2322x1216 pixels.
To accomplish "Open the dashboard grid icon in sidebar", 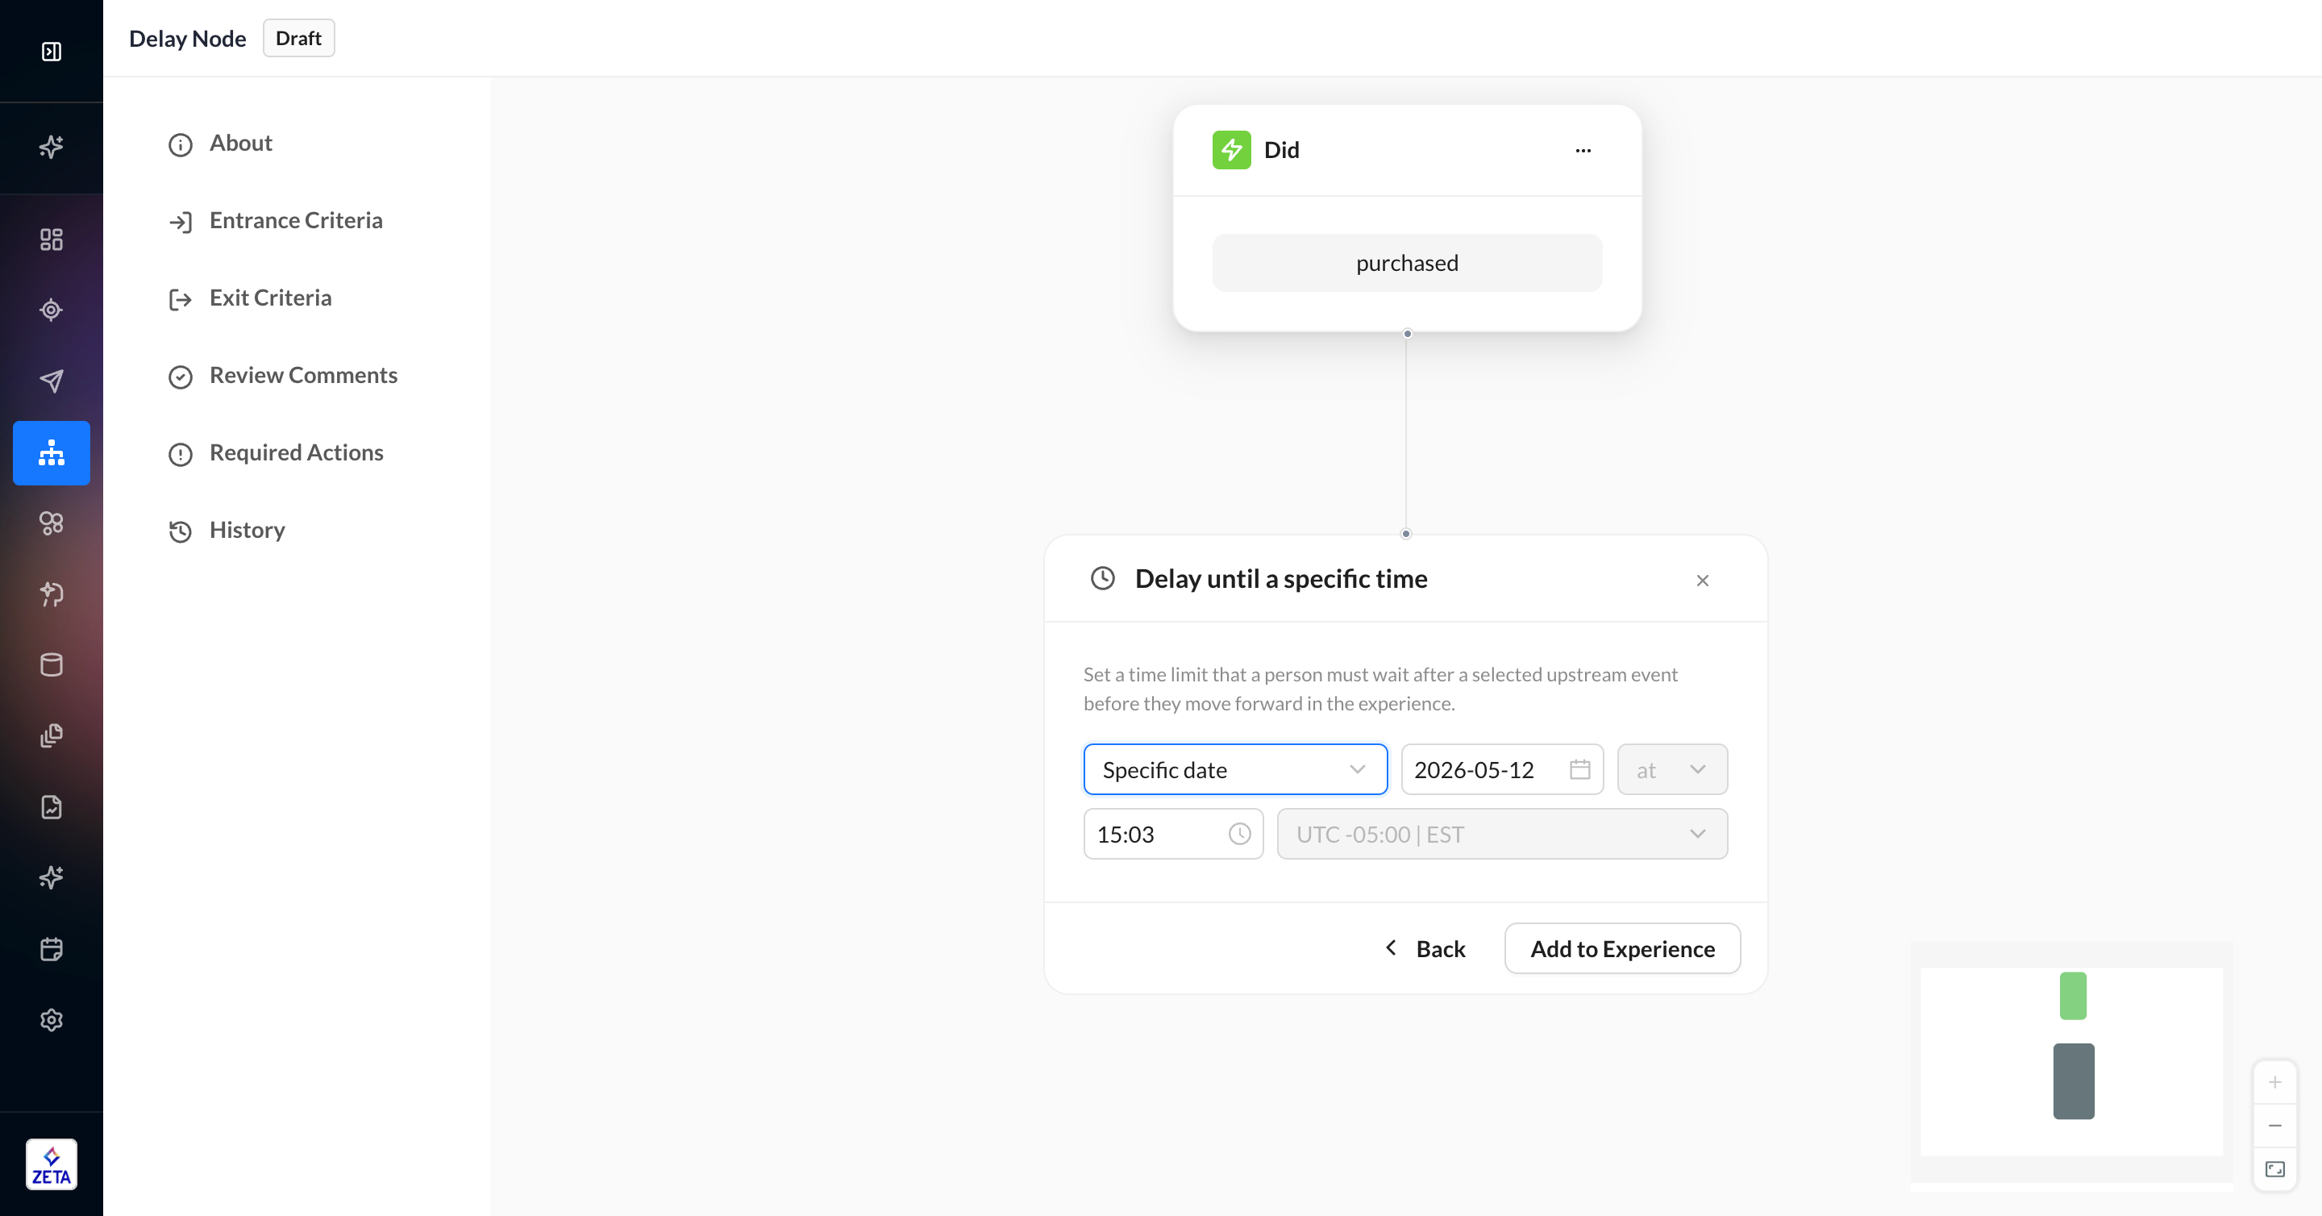I will point(52,239).
